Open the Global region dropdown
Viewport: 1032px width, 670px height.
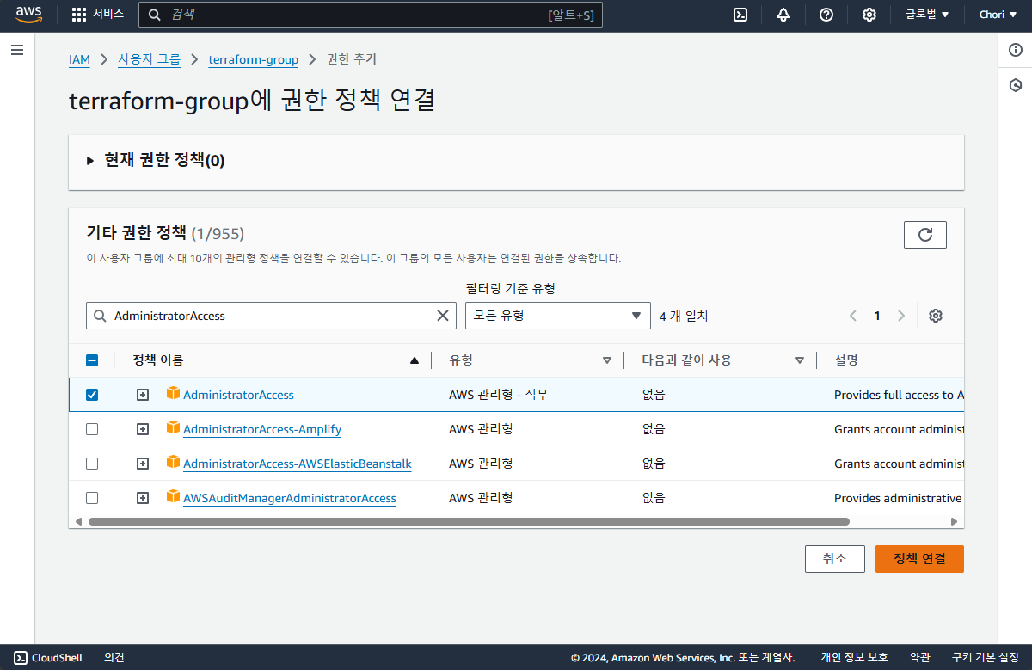click(x=927, y=15)
